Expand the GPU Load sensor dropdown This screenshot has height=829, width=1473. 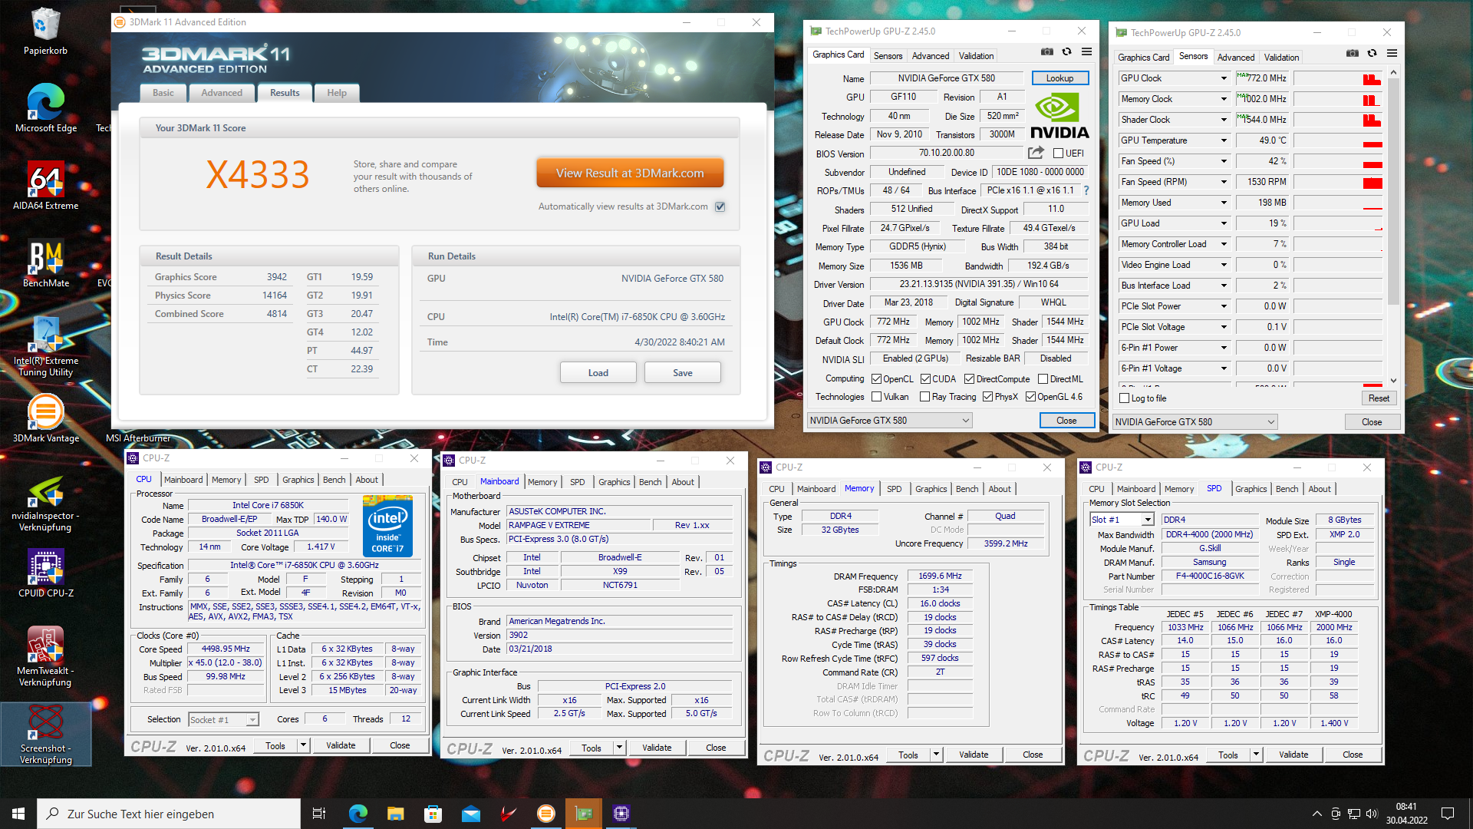[1224, 223]
